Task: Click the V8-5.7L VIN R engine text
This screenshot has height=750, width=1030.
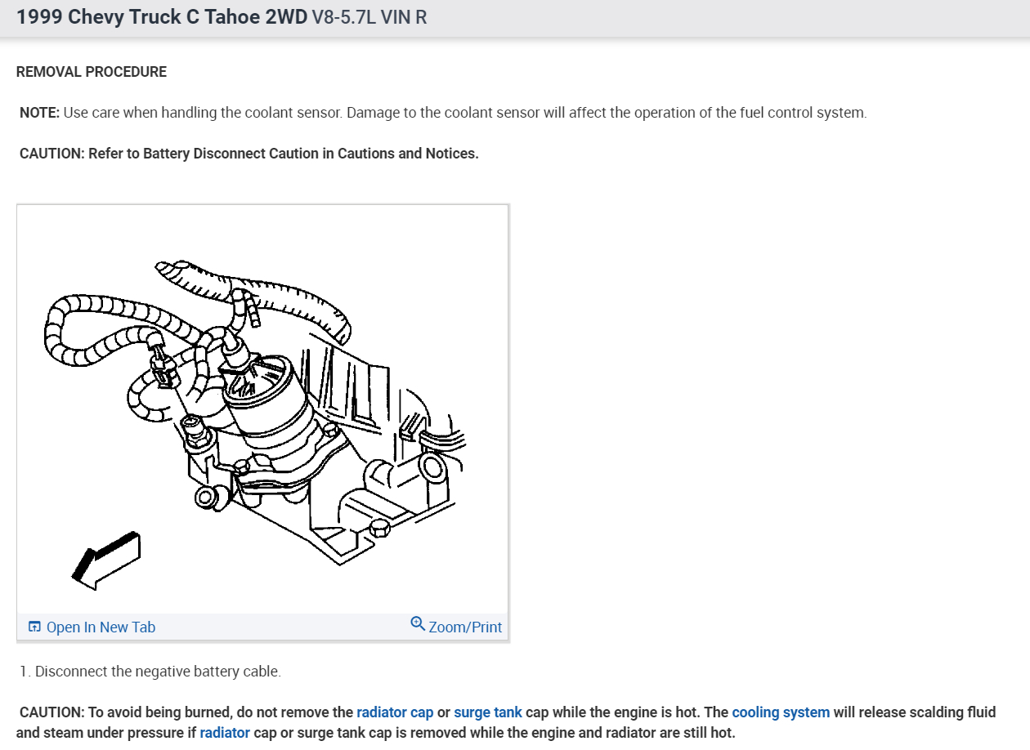Action: (x=369, y=17)
